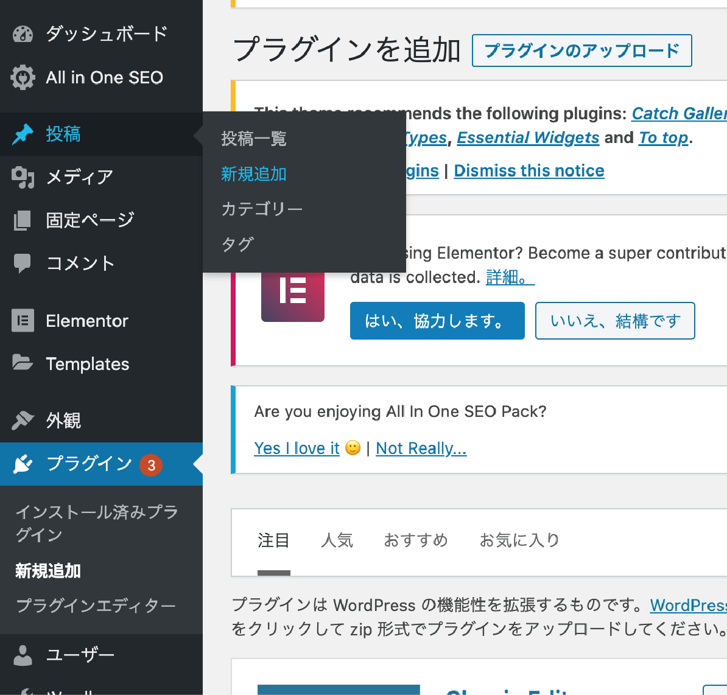This screenshot has width=727, height=695.
Task: Open the プラグイン menu
Action: 101,464
